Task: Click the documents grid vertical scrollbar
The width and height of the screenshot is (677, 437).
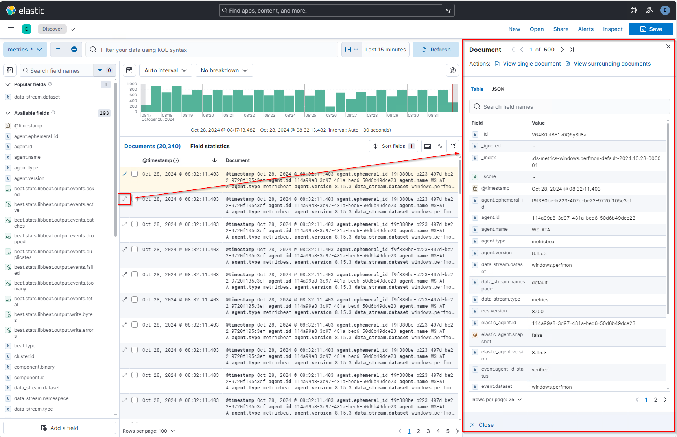Action: point(460,177)
